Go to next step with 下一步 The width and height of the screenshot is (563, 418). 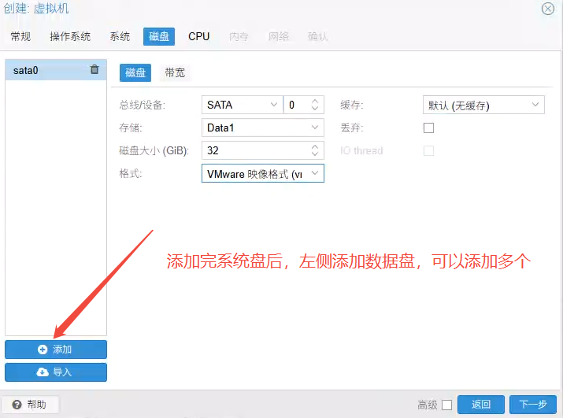[533, 405]
